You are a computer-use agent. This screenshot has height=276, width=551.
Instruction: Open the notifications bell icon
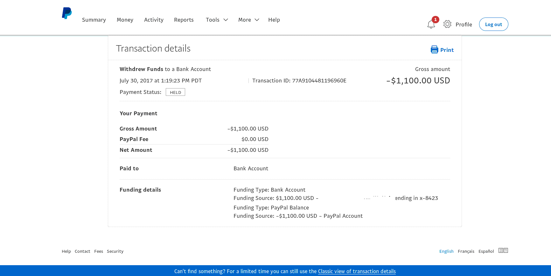(431, 25)
